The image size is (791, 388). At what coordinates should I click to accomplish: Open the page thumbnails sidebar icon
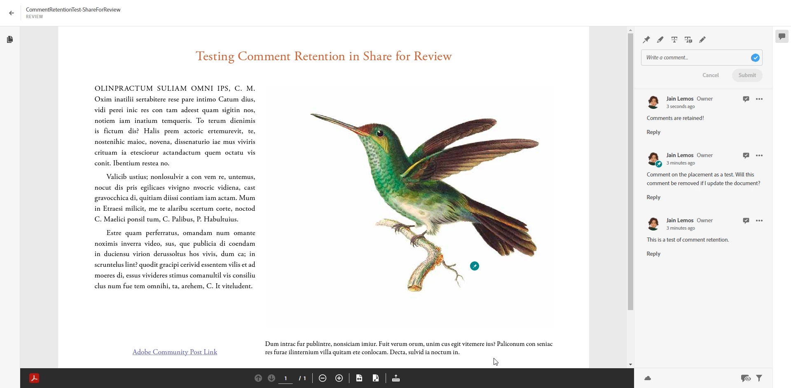pos(10,40)
